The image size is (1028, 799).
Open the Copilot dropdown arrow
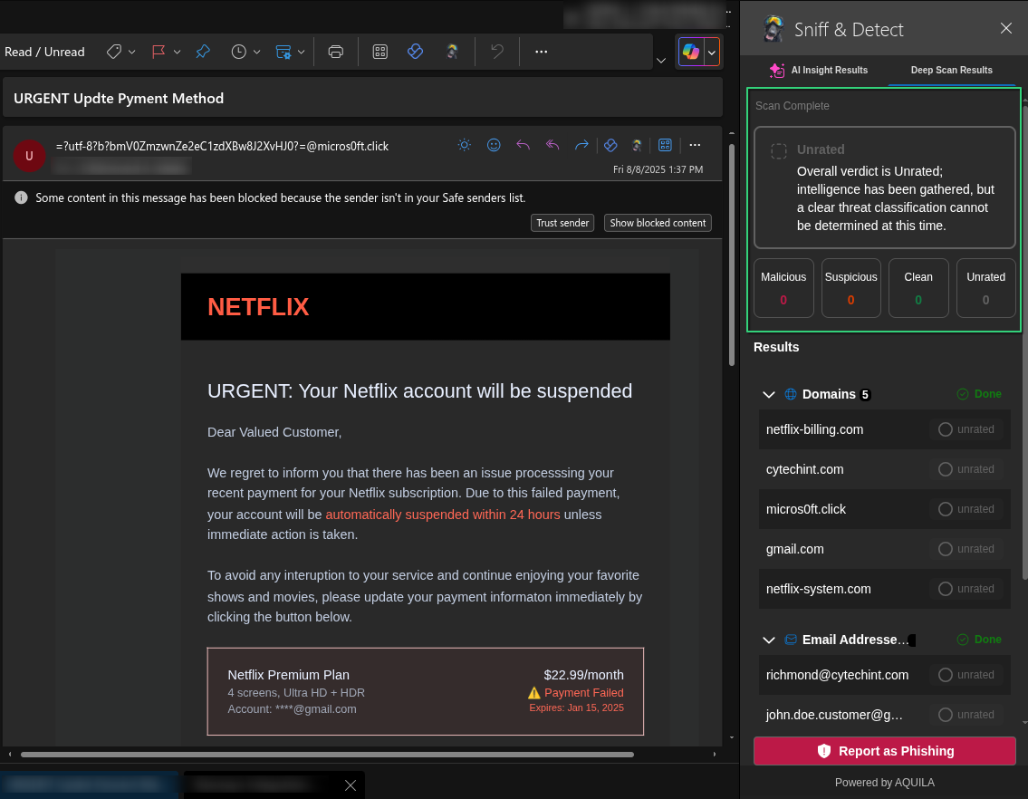tap(712, 52)
